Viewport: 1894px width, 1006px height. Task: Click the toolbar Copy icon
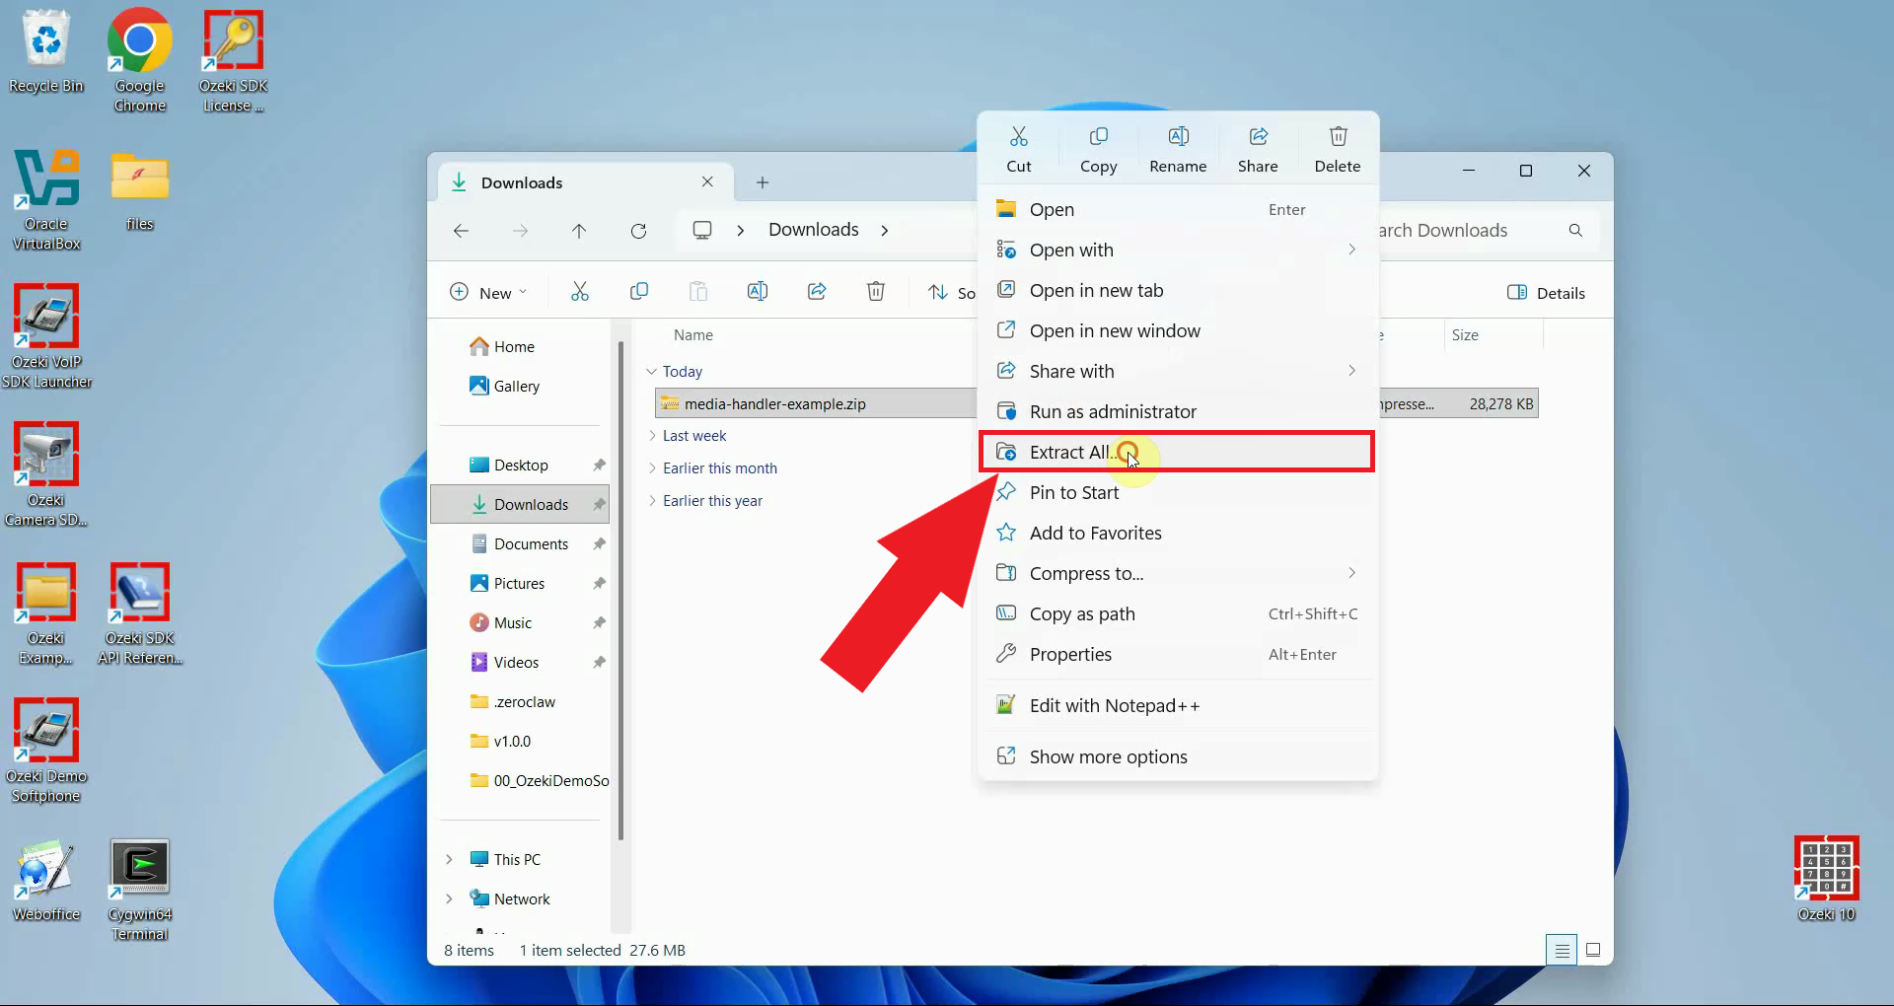pos(639,292)
